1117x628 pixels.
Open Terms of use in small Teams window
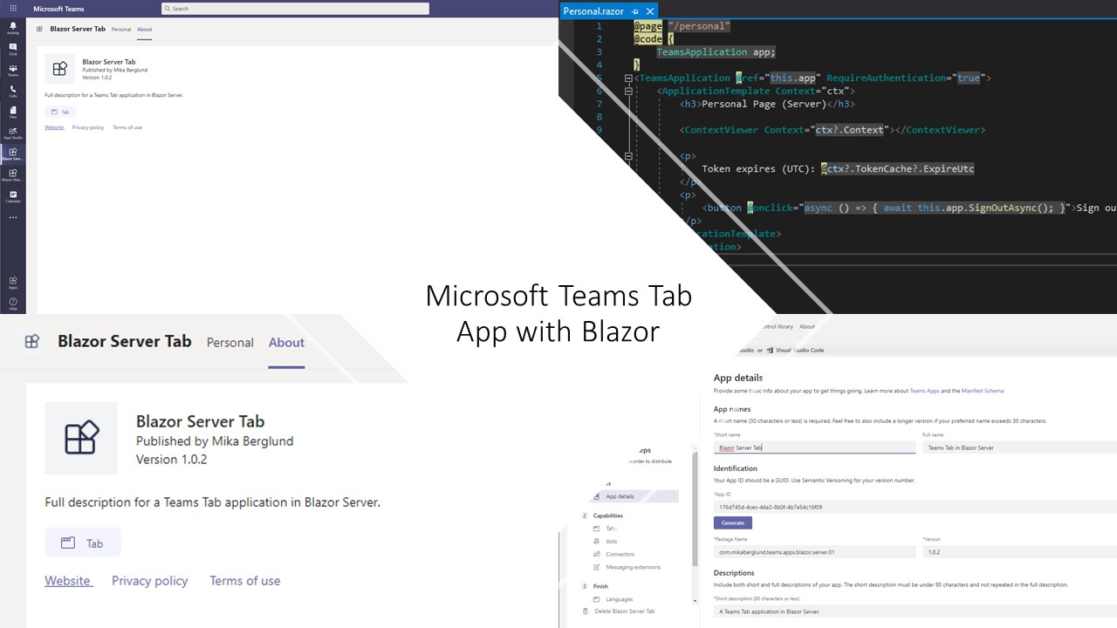[x=127, y=127]
